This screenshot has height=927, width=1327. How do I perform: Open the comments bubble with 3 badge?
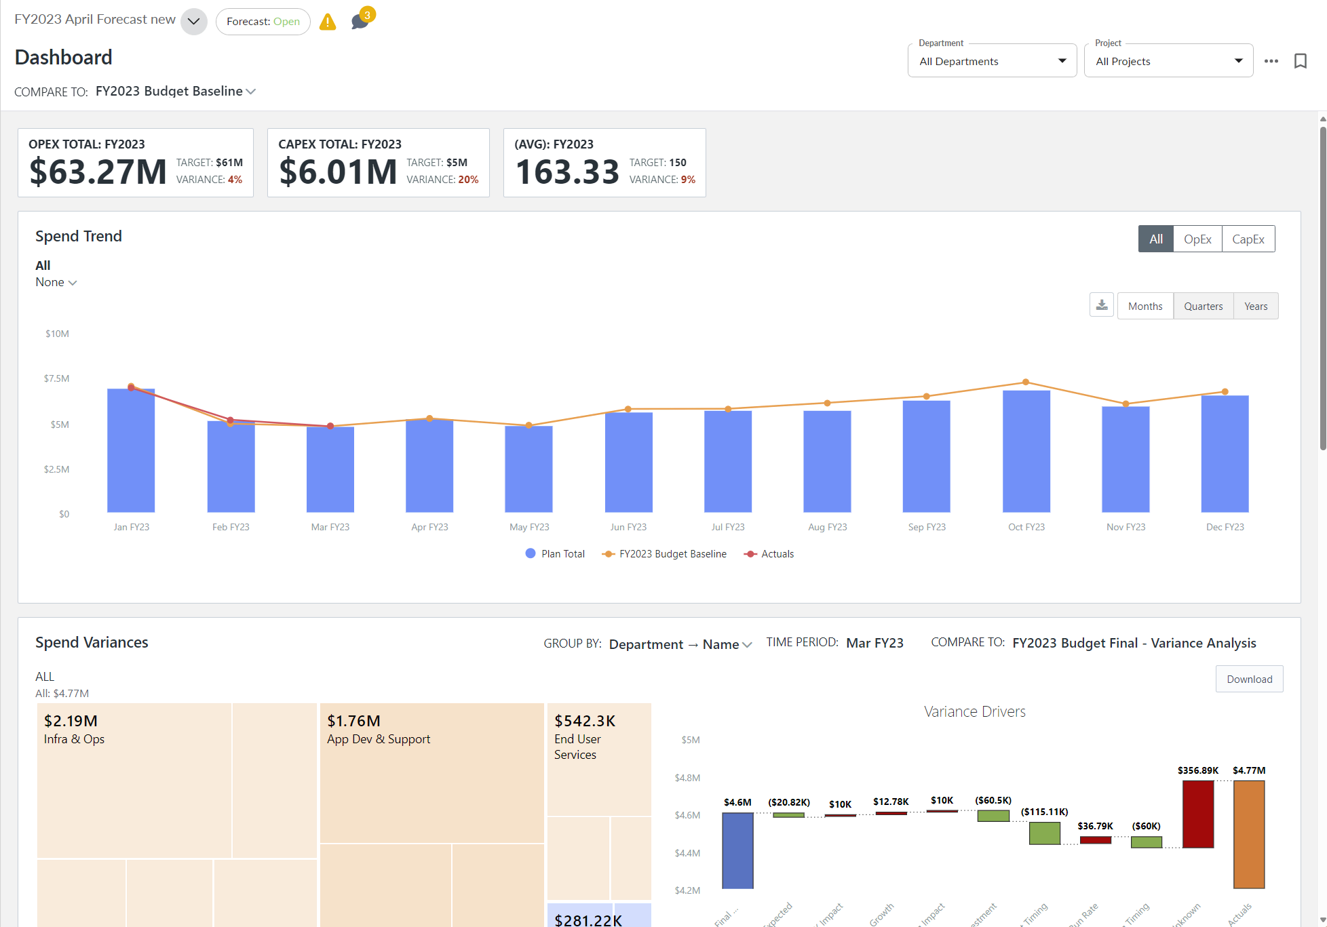pyautogui.click(x=360, y=22)
